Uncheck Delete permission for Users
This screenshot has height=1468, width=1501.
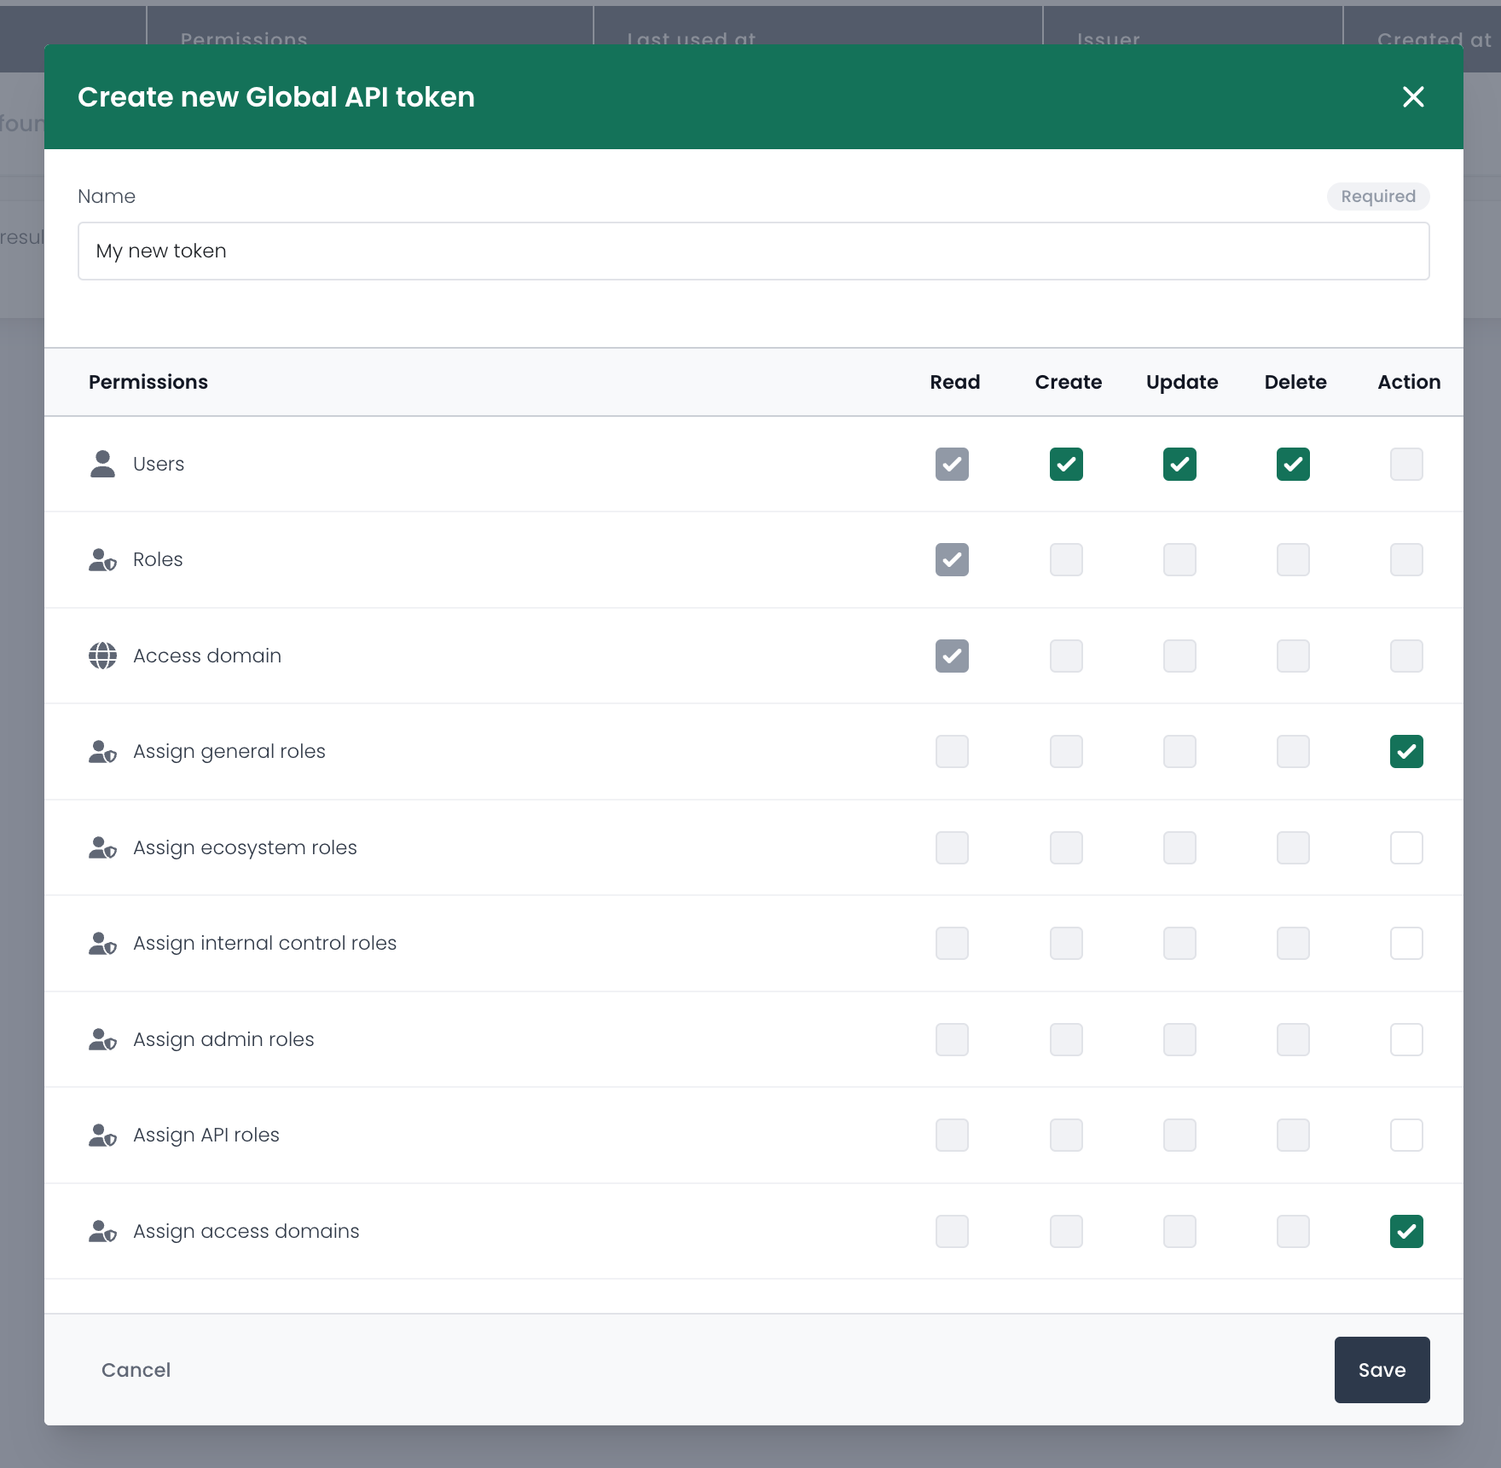[x=1293, y=465]
